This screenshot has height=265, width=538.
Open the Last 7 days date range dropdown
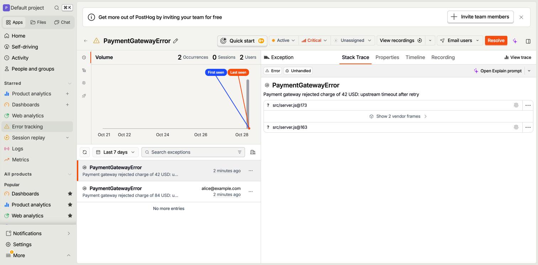(116, 152)
